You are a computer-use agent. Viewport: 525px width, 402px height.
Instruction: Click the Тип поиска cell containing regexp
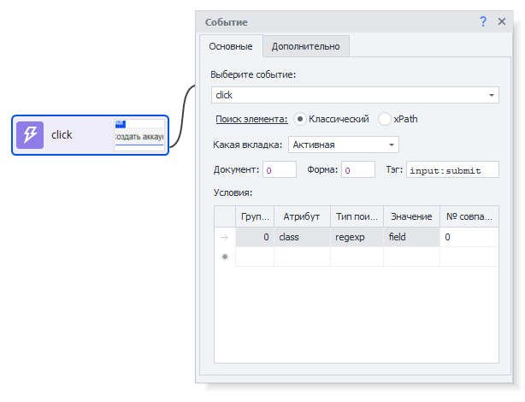356,236
